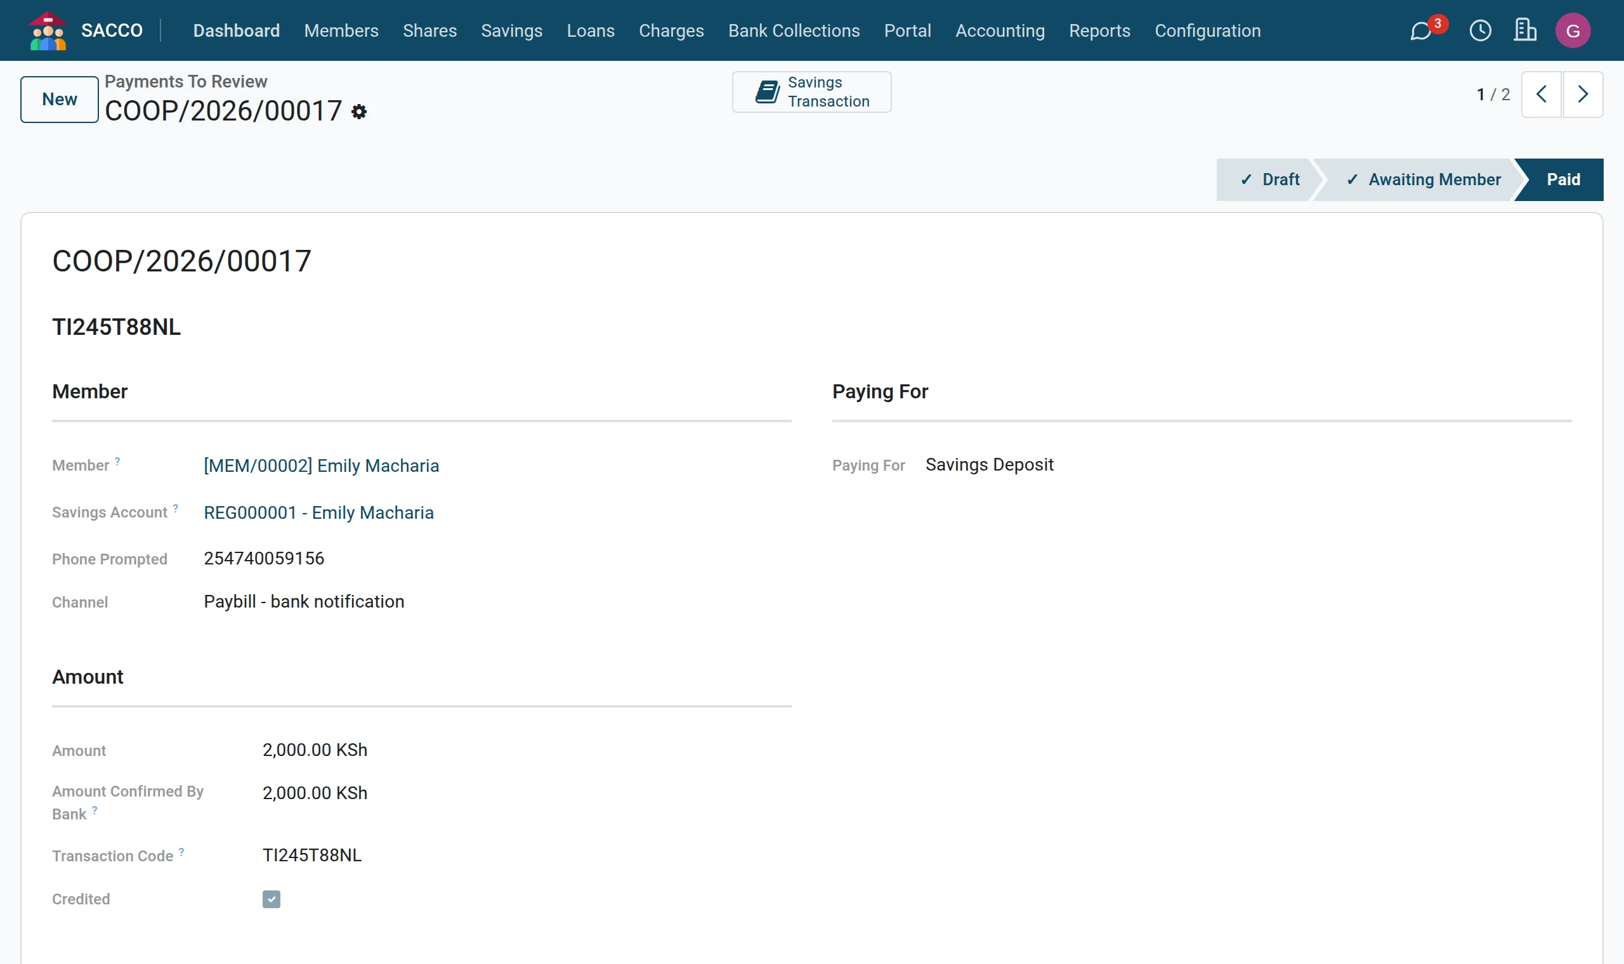Select the Draft status stage
1624x964 pixels.
(1269, 180)
